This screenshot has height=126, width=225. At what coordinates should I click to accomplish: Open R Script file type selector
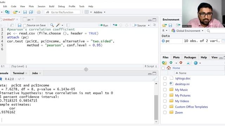click(x=151, y=66)
